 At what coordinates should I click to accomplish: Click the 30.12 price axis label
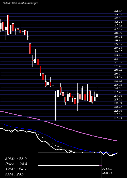coord(118,40)
